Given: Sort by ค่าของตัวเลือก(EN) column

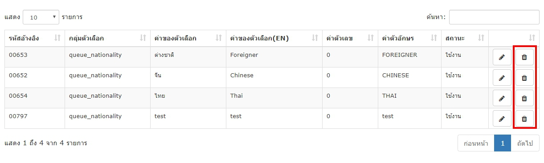Looking at the screenshot, I should click(x=274, y=38).
